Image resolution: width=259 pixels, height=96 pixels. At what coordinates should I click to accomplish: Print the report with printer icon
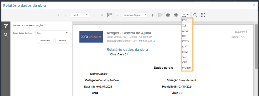tap(168, 15)
